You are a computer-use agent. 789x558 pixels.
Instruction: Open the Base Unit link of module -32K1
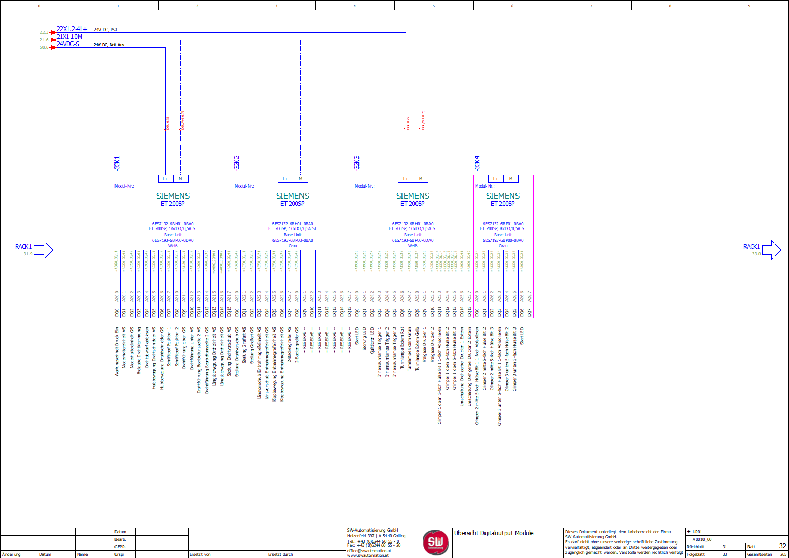(x=173, y=235)
